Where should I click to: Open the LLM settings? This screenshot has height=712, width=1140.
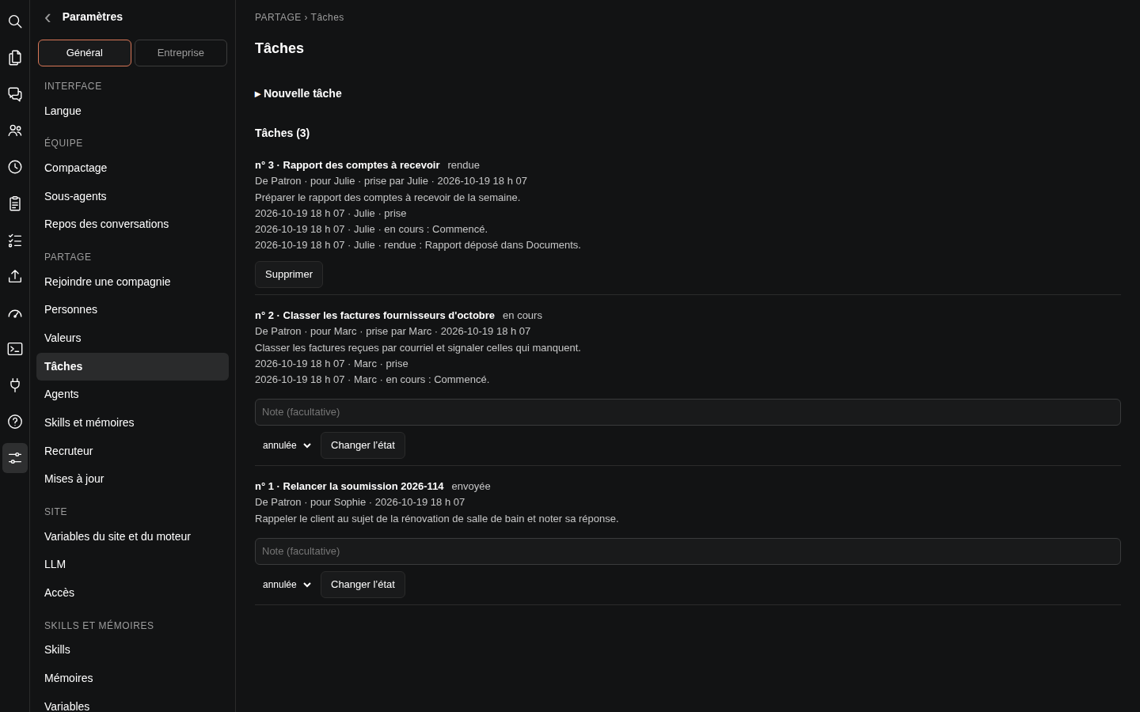point(132,564)
